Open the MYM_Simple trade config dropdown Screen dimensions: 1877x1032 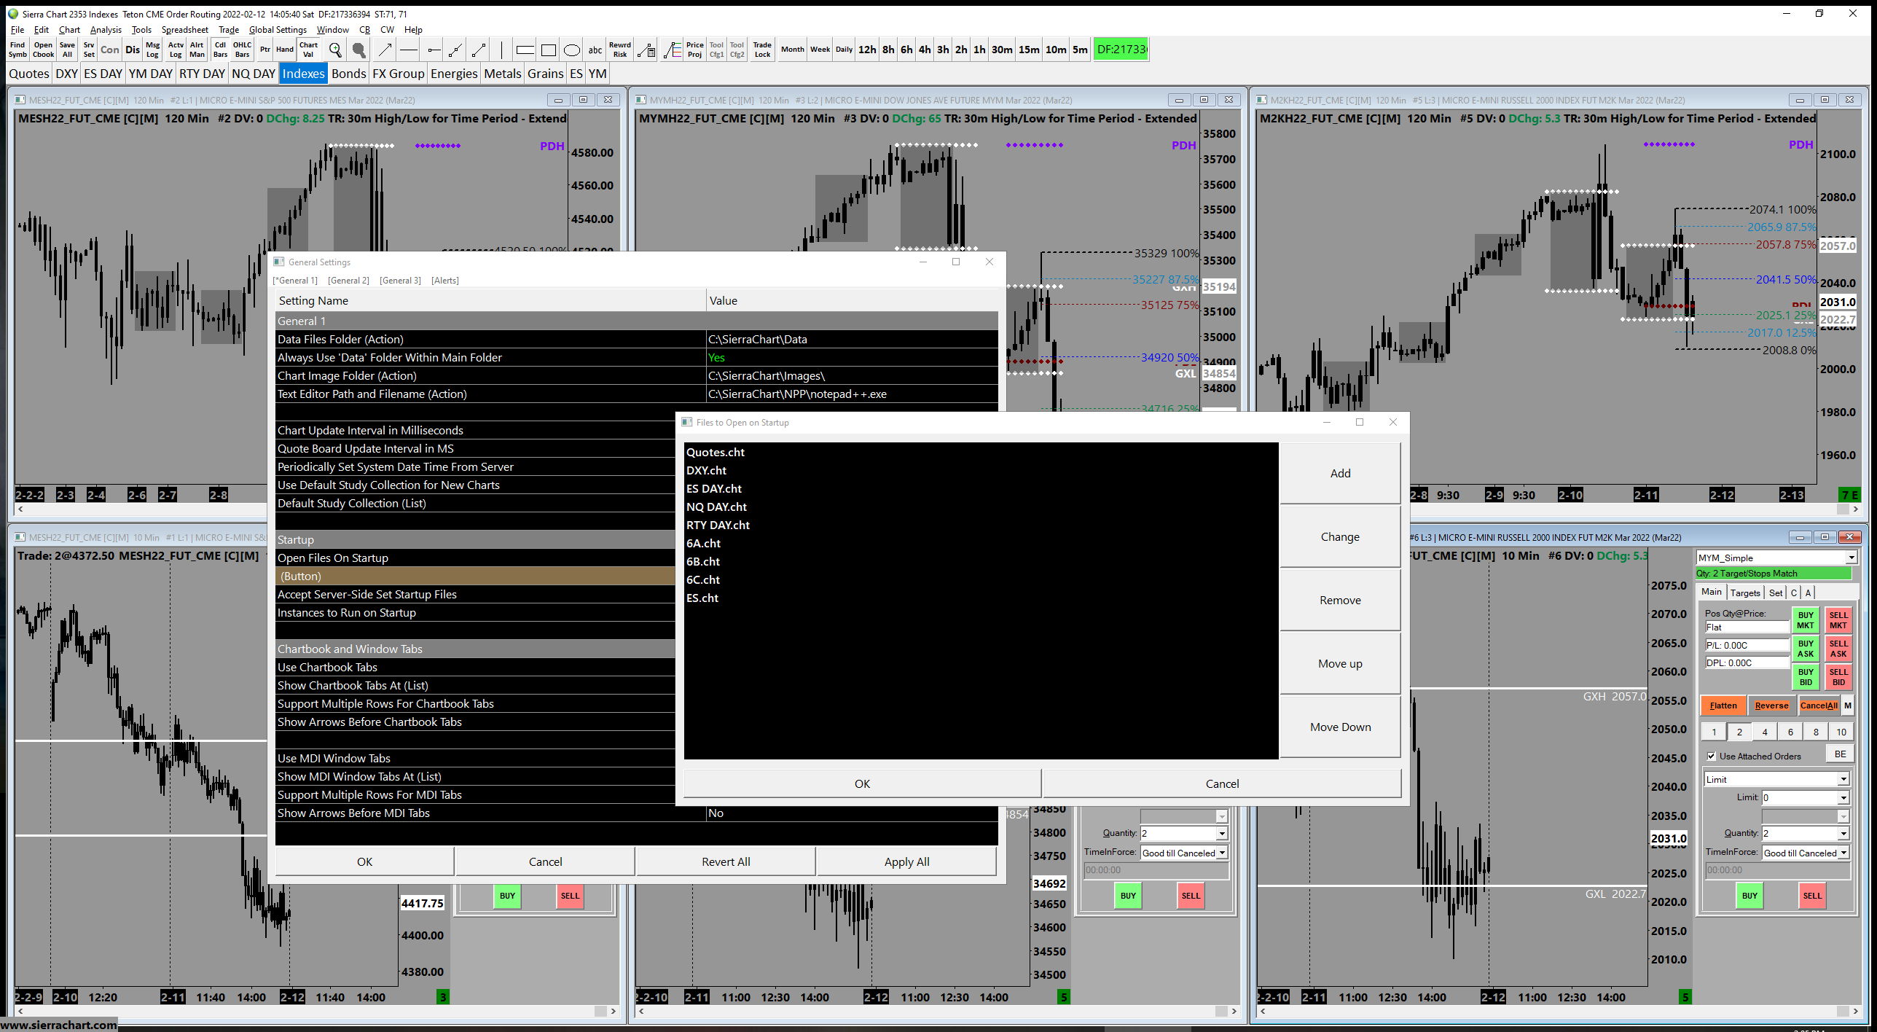[x=1851, y=558]
